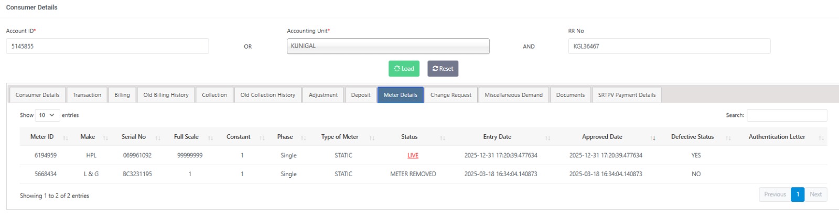Go to the SRTPV Payment Details tab

627,95
